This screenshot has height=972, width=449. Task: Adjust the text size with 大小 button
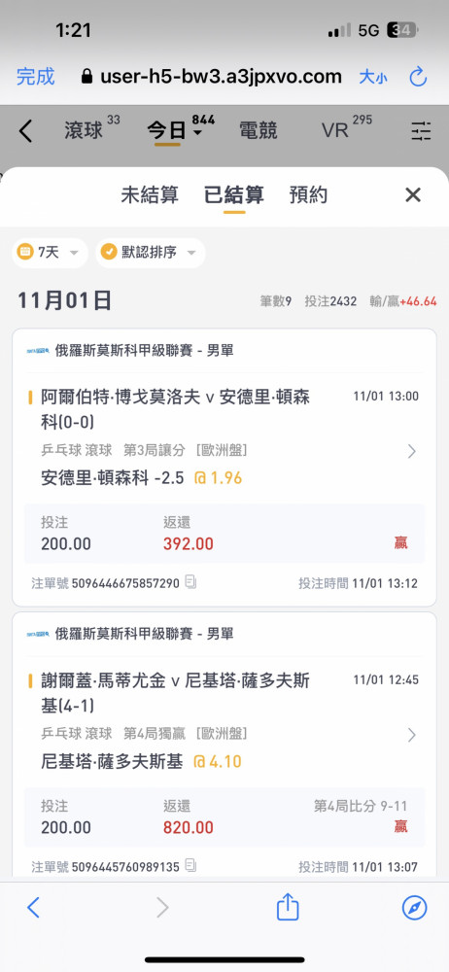click(x=373, y=77)
